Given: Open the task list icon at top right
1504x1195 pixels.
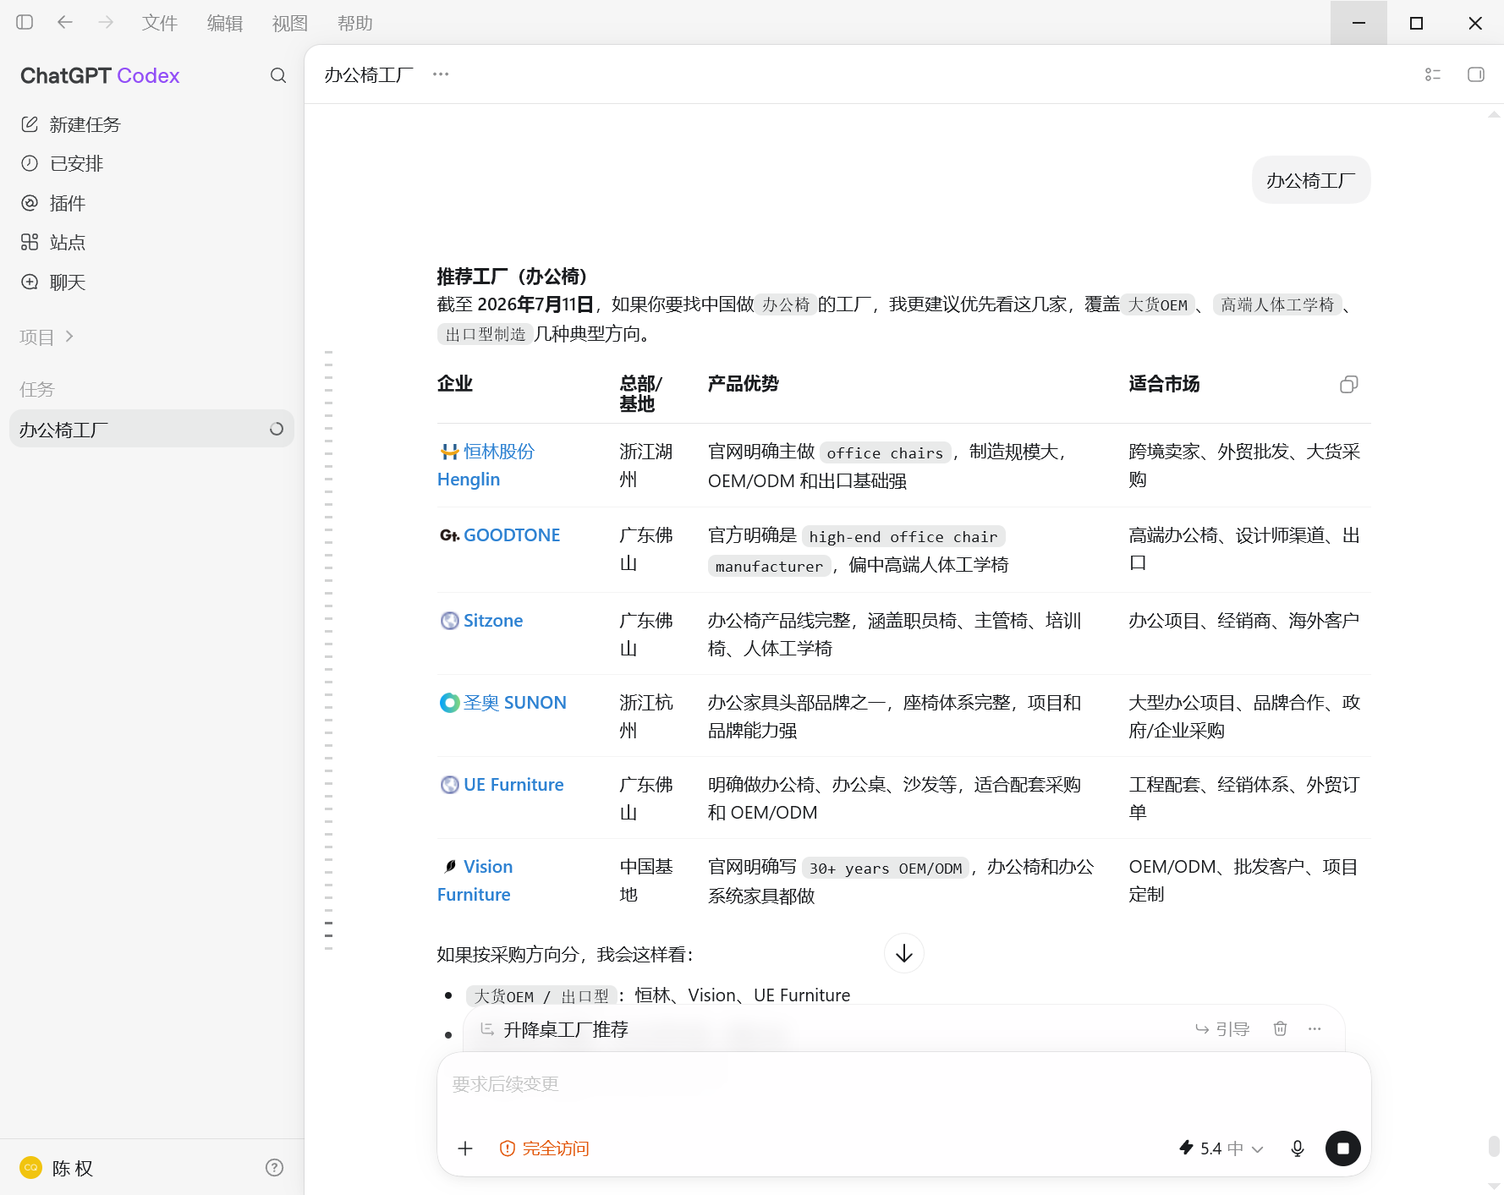Looking at the screenshot, I should pyautogui.click(x=1433, y=74).
